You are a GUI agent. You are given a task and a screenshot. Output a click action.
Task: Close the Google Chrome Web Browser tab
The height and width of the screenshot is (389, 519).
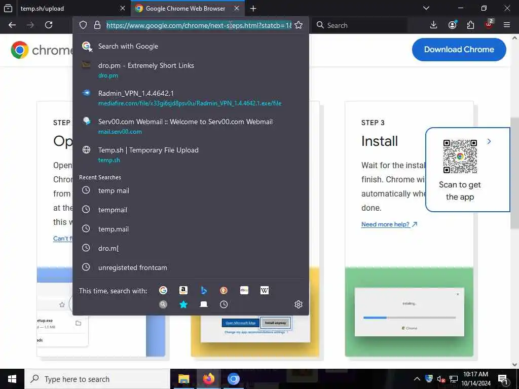pyautogui.click(x=237, y=8)
